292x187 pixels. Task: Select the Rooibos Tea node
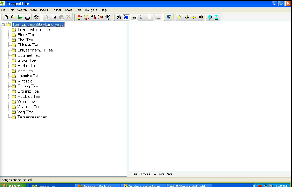[x=29, y=97]
